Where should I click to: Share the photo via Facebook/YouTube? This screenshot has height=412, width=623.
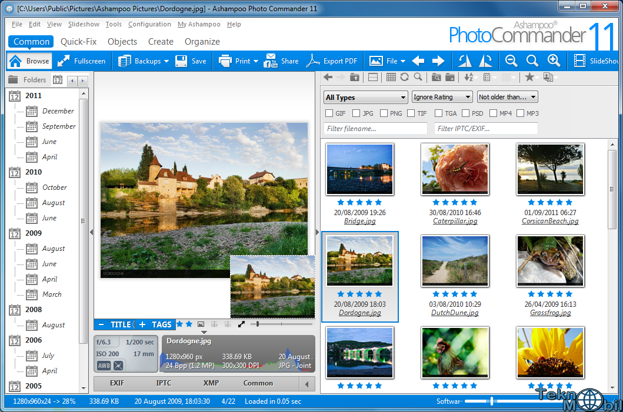click(281, 61)
